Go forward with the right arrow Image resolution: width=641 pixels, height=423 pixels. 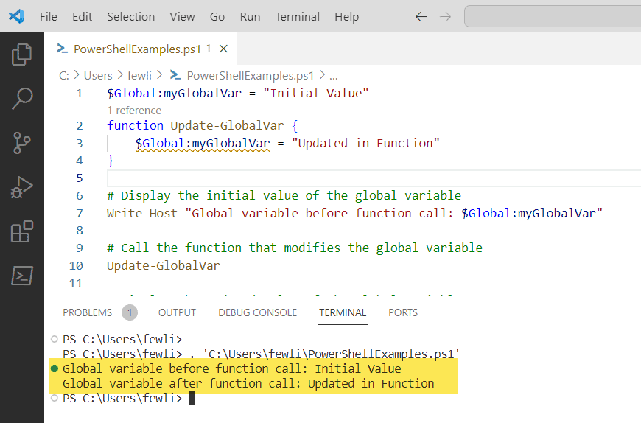(445, 17)
